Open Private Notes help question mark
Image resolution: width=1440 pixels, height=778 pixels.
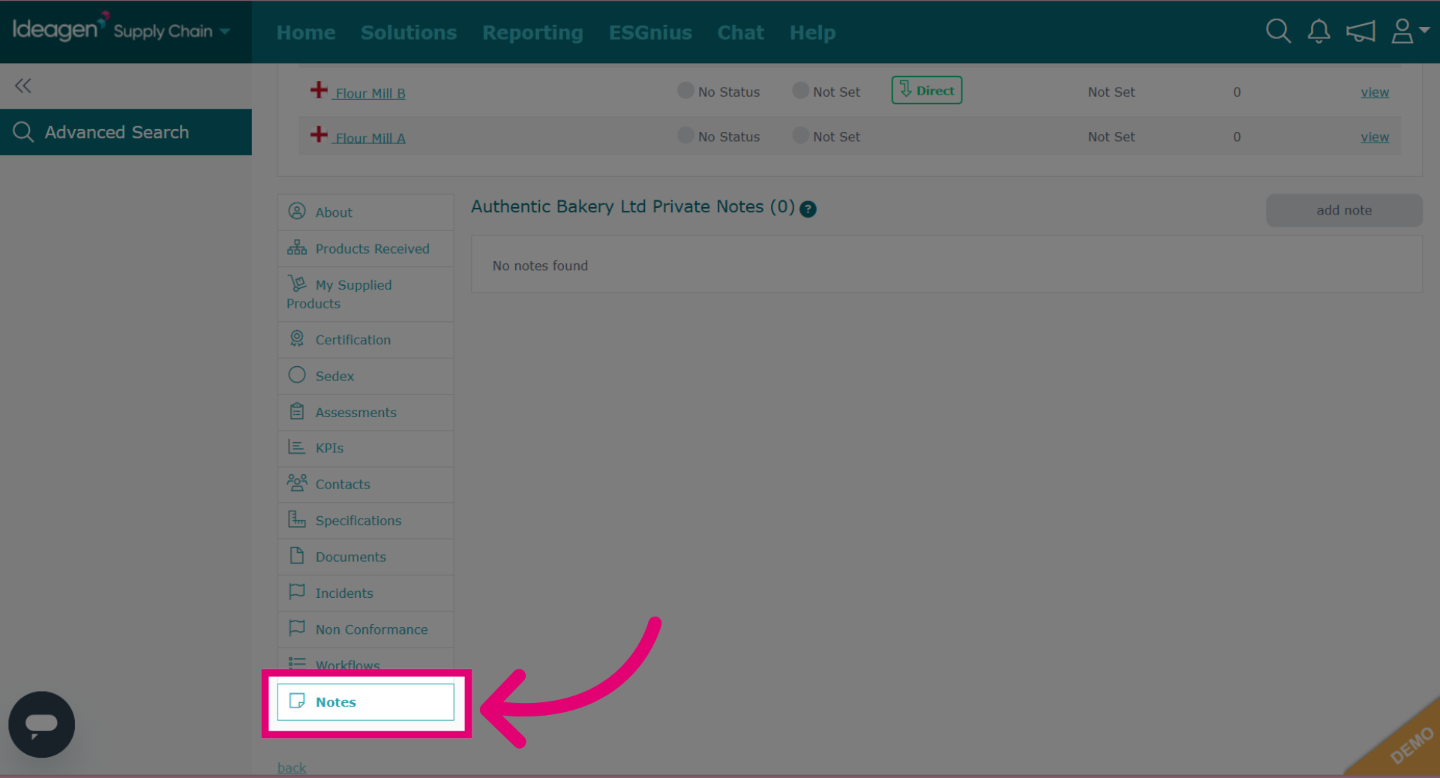click(808, 209)
